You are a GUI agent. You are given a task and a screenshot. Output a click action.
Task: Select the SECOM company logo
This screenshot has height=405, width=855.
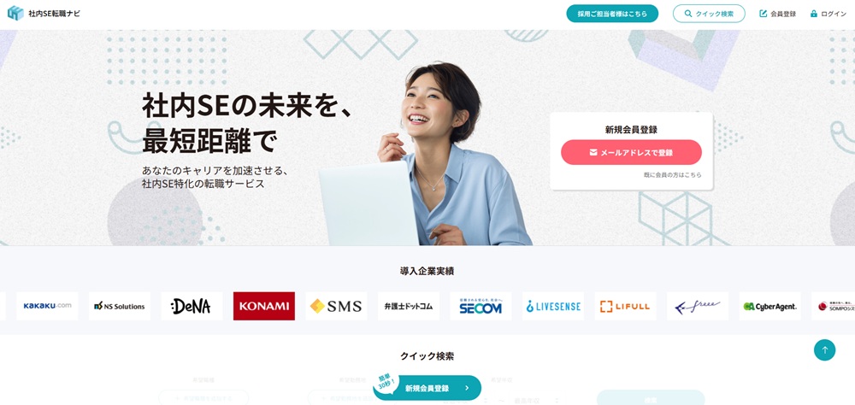pos(481,307)
